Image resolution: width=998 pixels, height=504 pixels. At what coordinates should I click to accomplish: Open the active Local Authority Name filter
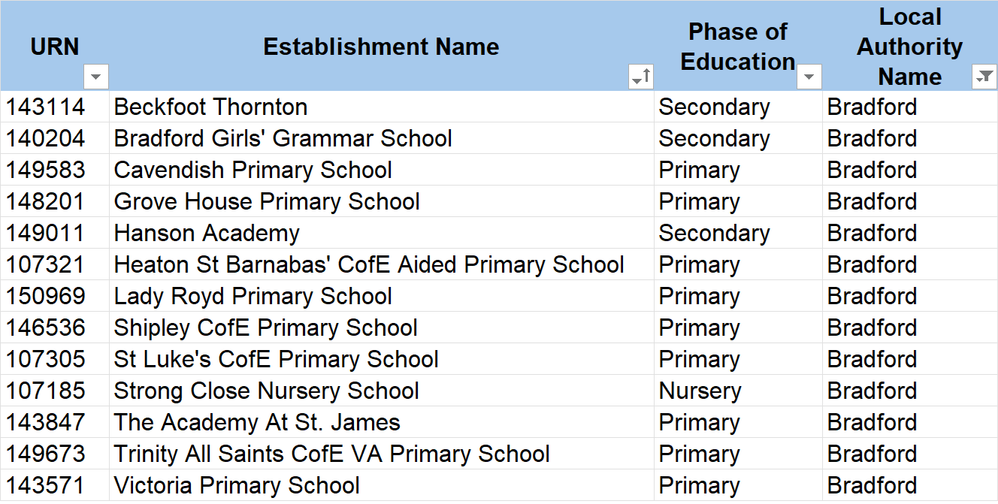click(x=984, y=77)
